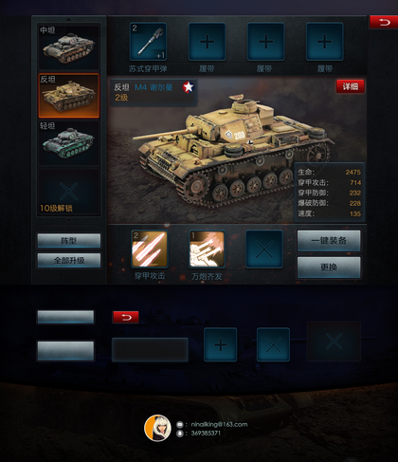Click the red back arrow at top right
This screenshot has height=462, width=398.
pos(384,22)
